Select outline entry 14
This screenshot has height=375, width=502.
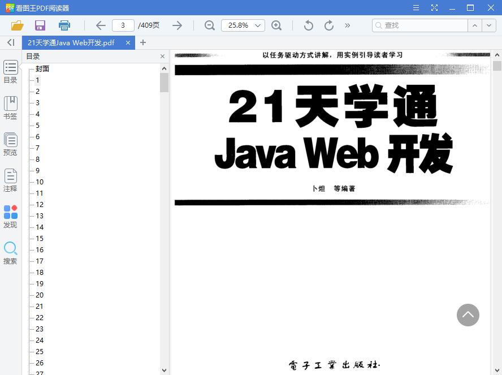coord(40,227)
